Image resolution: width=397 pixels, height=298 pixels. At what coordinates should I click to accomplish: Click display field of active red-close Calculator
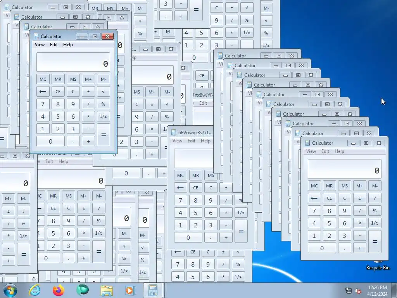(x=73, y=62)
